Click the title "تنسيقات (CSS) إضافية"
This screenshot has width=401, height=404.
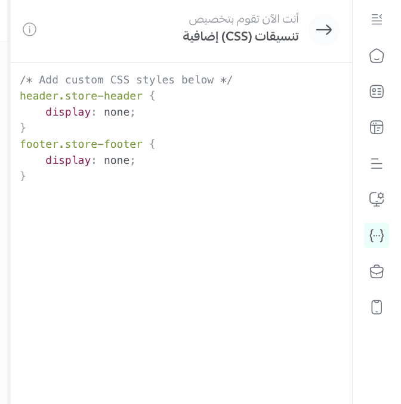(x=240, y=37)
